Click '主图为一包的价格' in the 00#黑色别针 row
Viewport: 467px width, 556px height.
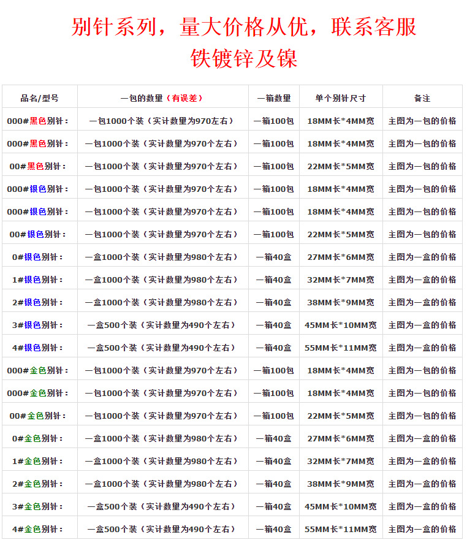[x=422, y=166]
